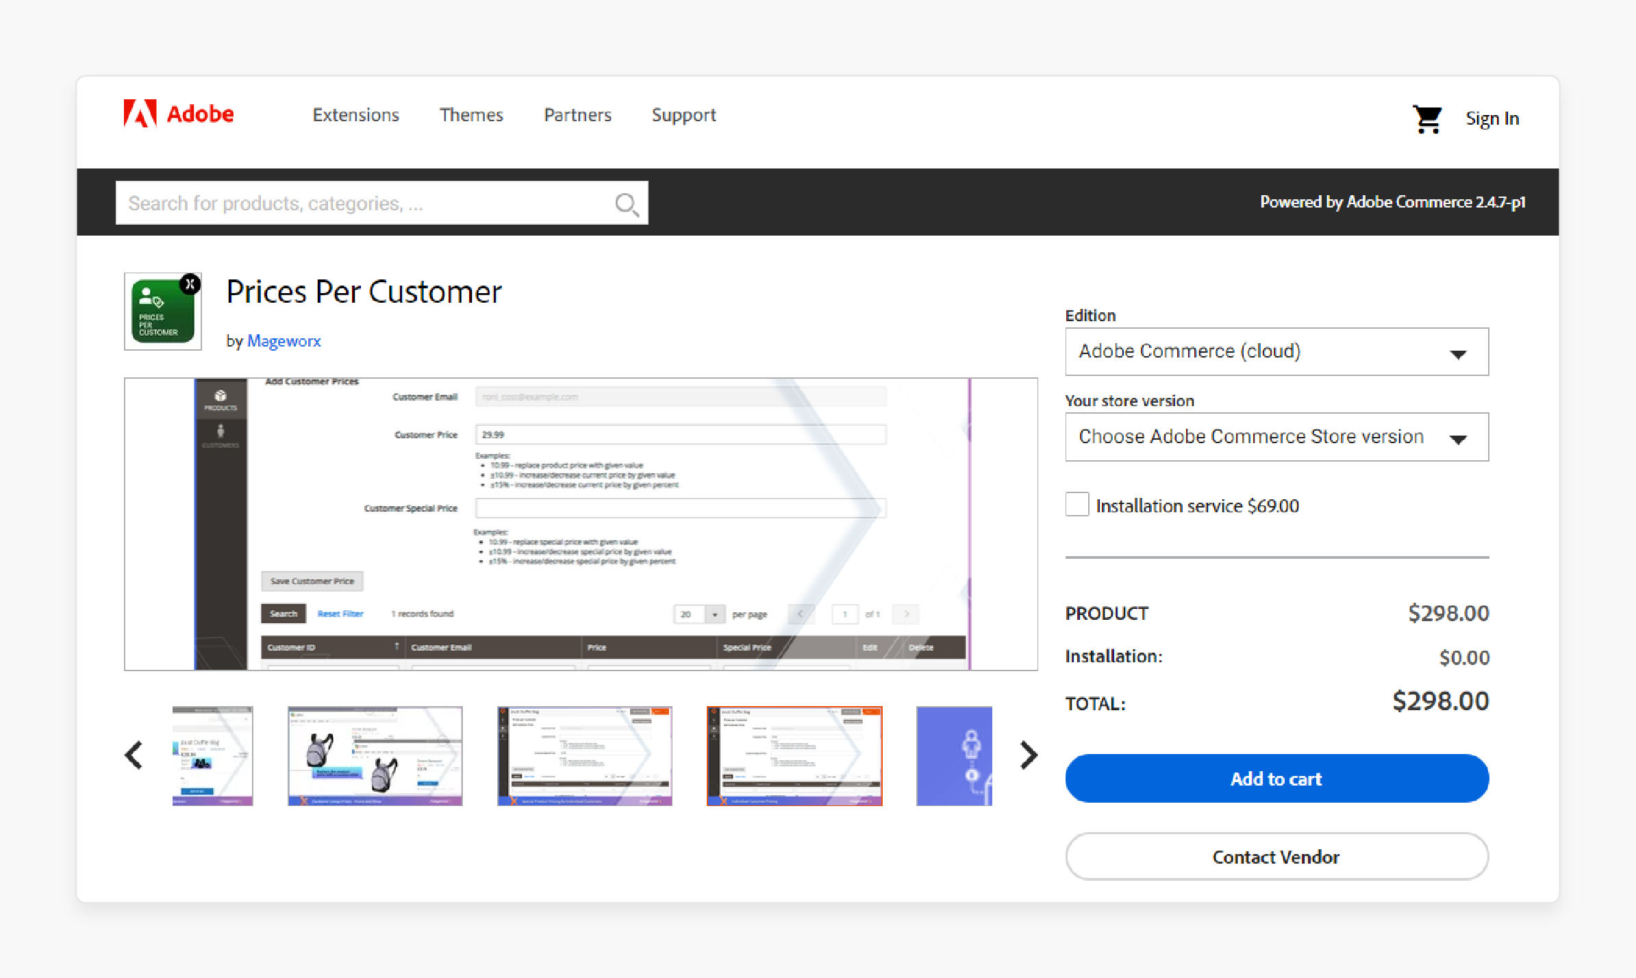Click the Prices Per Customer title
The height and width of the screenshot is (978, 1636).
click(364, 292)
